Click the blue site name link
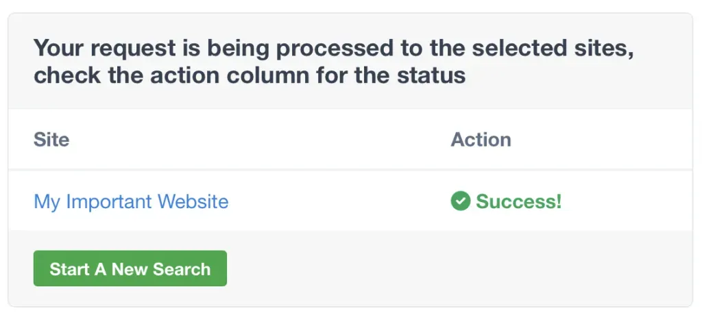The image size is (702, 326). [x=131, y=201]
